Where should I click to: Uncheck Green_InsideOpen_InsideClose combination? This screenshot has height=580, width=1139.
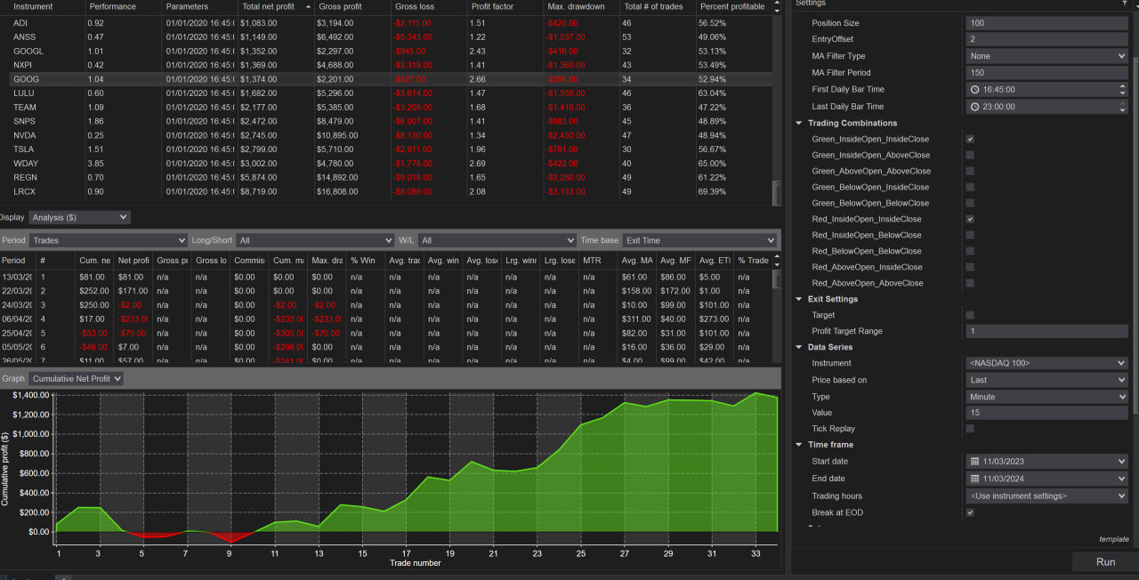click(x=970, y=140)
